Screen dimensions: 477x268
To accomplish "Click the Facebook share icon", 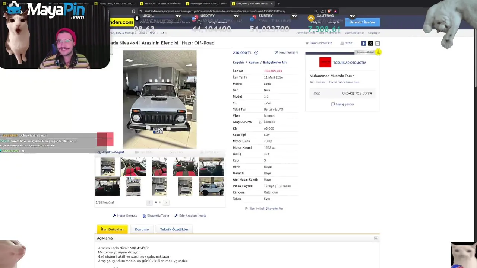I will 364,44.
